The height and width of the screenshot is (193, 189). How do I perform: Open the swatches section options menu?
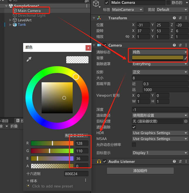click(x=86, y=180)
